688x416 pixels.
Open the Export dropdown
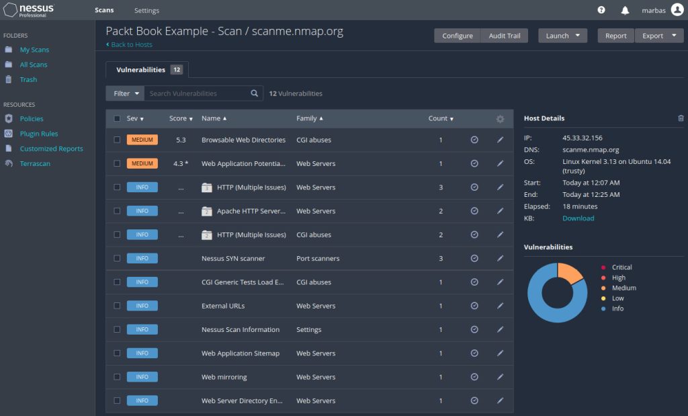coord(658,36)
